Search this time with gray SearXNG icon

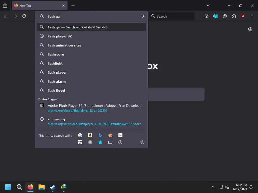click(x=90, y=142)
